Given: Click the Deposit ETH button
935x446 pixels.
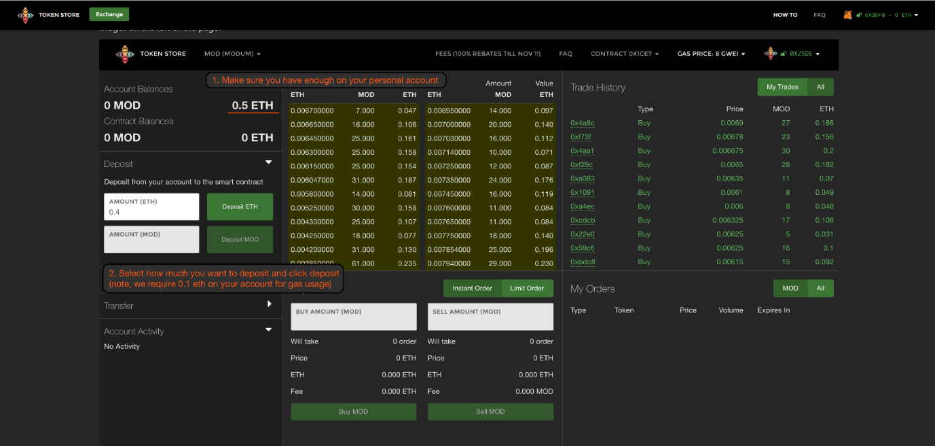Looking at the screenshot, I should tap(240, 206).
